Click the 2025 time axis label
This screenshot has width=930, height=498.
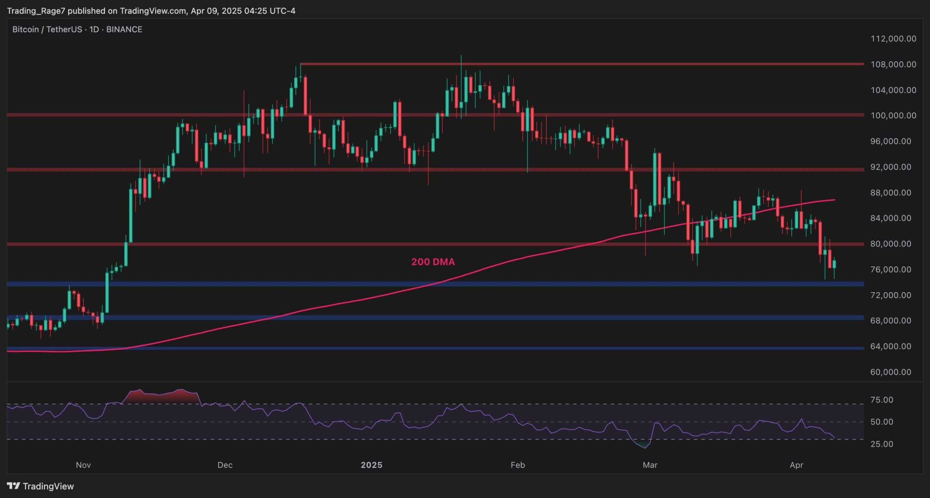371,465
